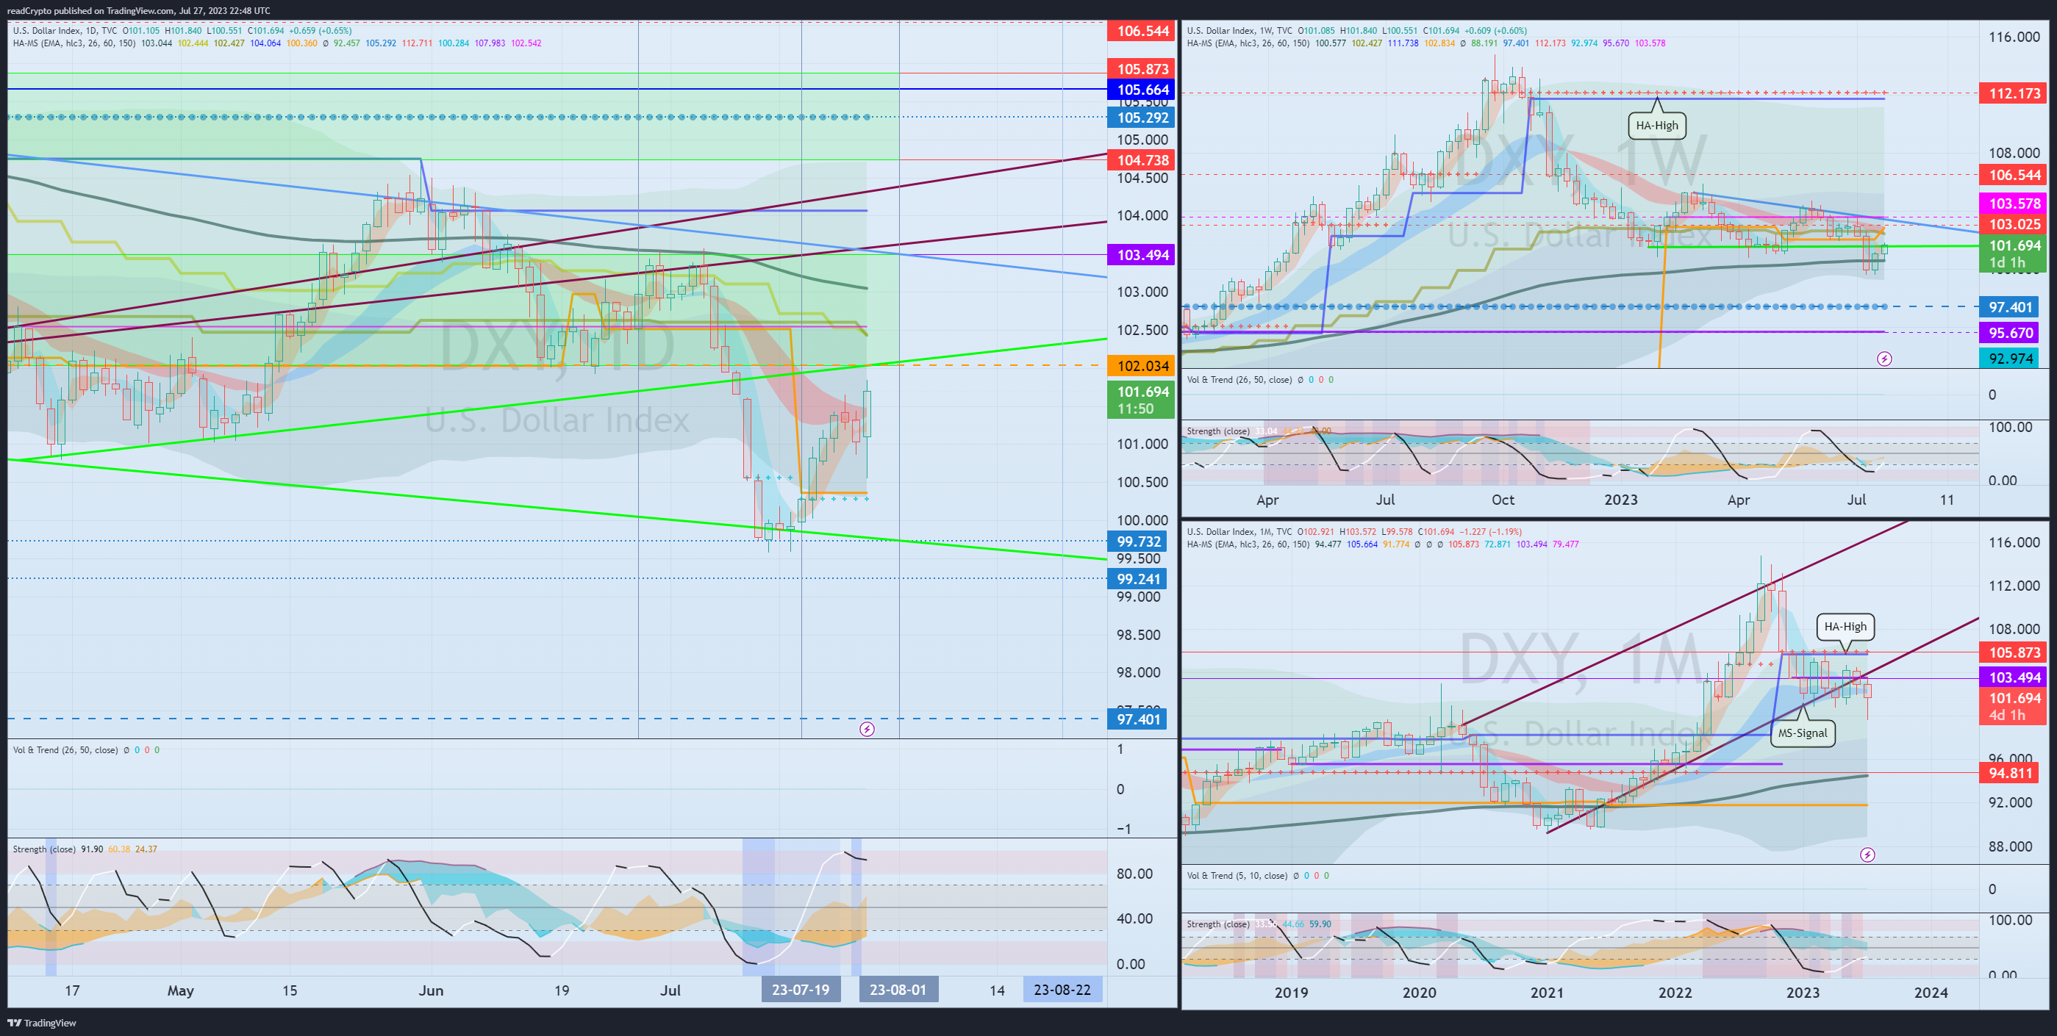
Task: Click the daily chart title 'U.S. Dollar Index, 1D, TVC'
Action: click(65, 31)
